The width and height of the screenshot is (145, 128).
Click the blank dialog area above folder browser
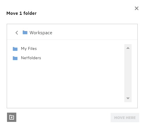coord(72,20)
